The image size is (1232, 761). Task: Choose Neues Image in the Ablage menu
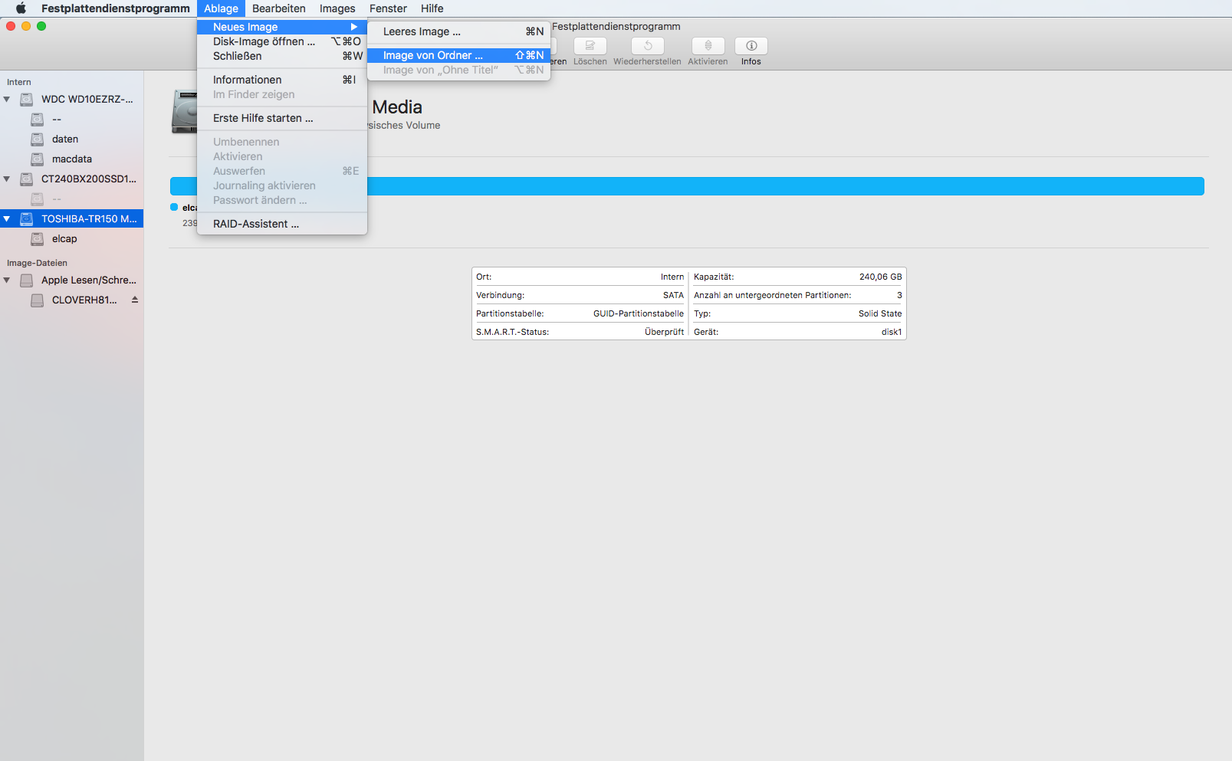[282, 27]
